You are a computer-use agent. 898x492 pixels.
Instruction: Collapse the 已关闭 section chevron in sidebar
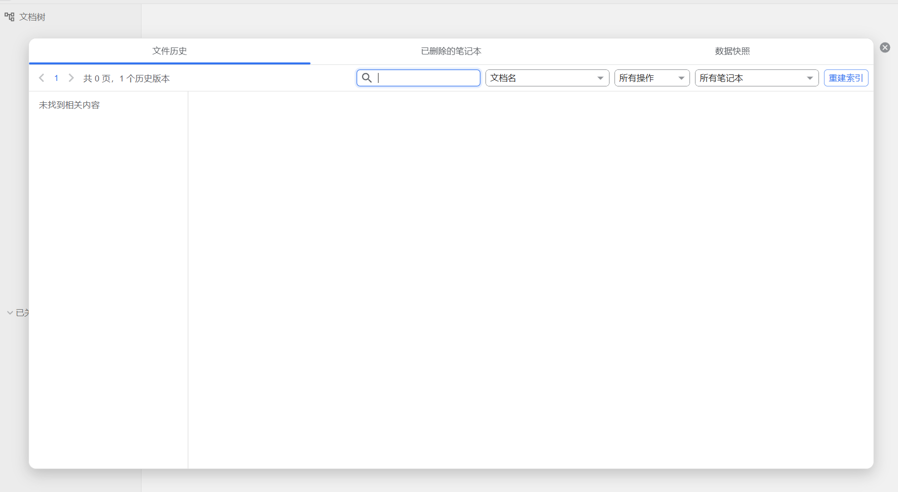[x=10, y=313]
